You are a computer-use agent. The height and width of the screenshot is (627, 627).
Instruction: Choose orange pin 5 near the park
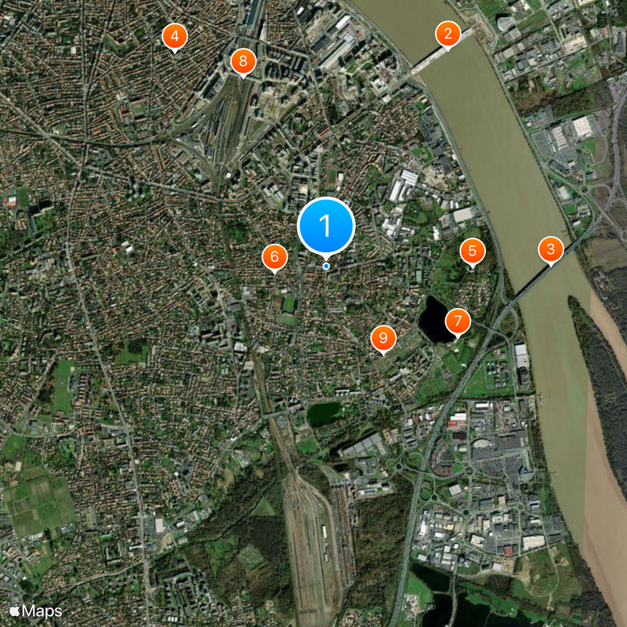click(x=473, y=251)
